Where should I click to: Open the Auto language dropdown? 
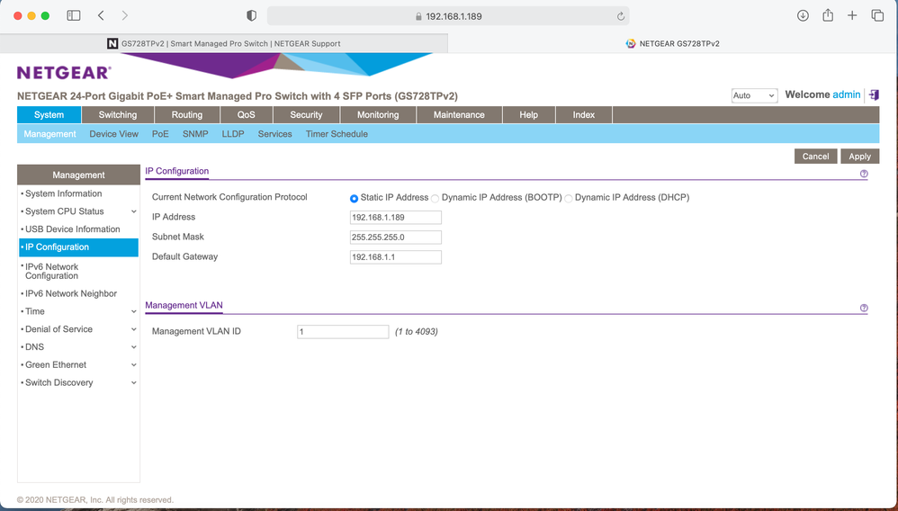(x=754, y=95)
